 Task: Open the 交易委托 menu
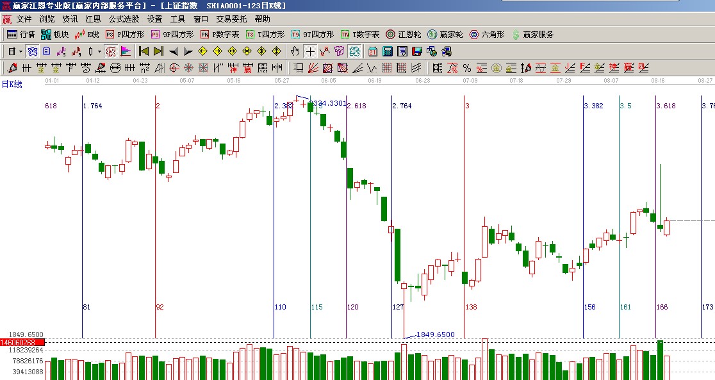(x=231, y=19)
